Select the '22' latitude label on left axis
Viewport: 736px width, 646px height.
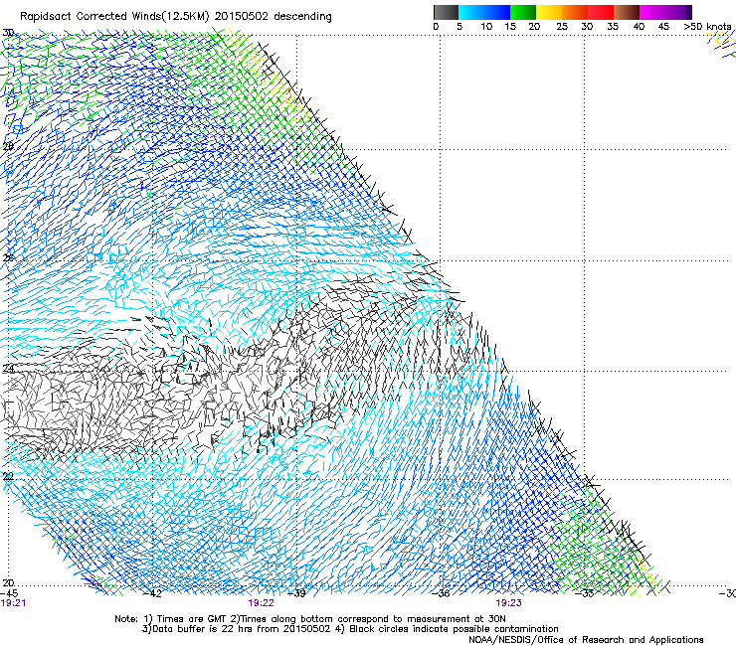8,476
